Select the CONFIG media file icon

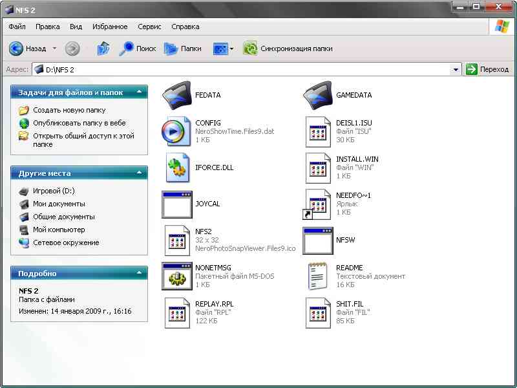176,131
